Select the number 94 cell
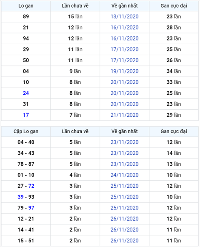The width and height of the screenshot is (200, 247). click(26, 38)
